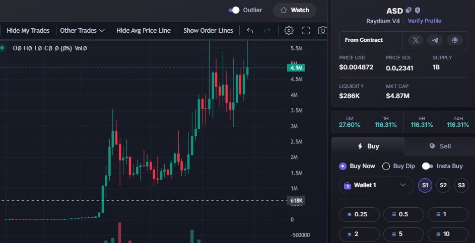The height and width of the screenshot is (243, 475).
Task: Click the redo arrow icon
Action: [x=267, y=31]
